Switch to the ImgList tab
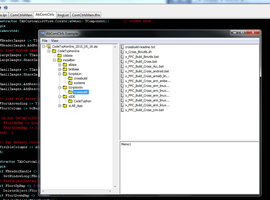 coord(63,15)
